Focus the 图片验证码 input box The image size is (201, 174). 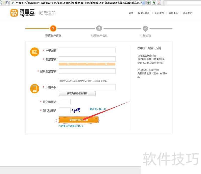click(x=65, y=110)
